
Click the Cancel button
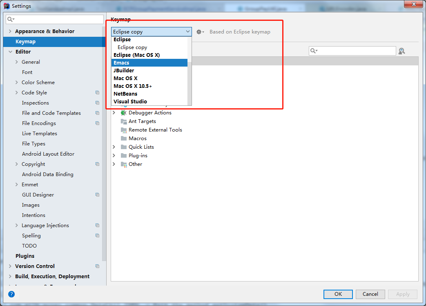[x=370, y=294]
